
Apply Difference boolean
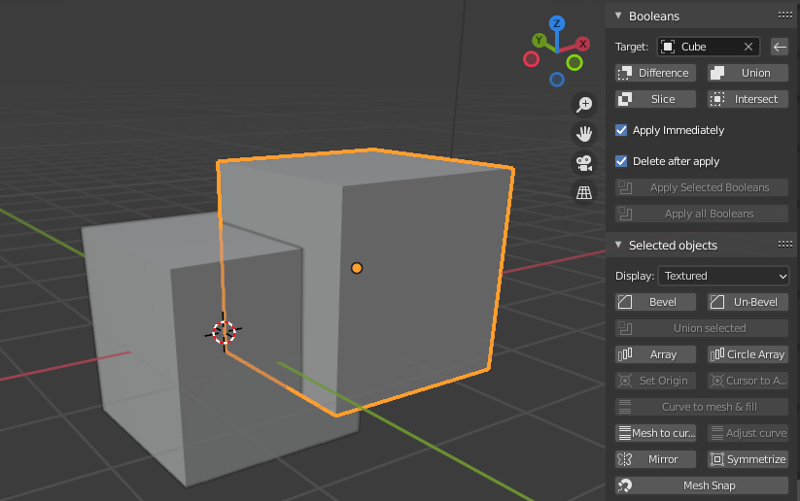pos(655,73)
